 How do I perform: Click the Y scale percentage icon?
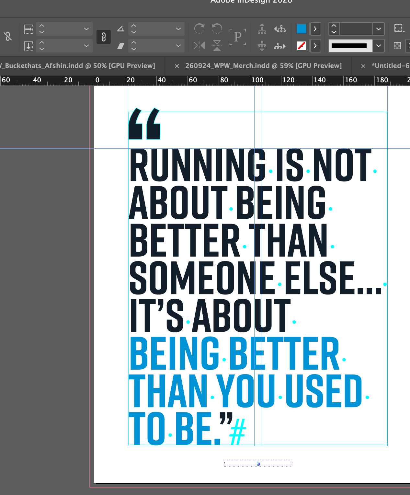(x=28, y=46)
